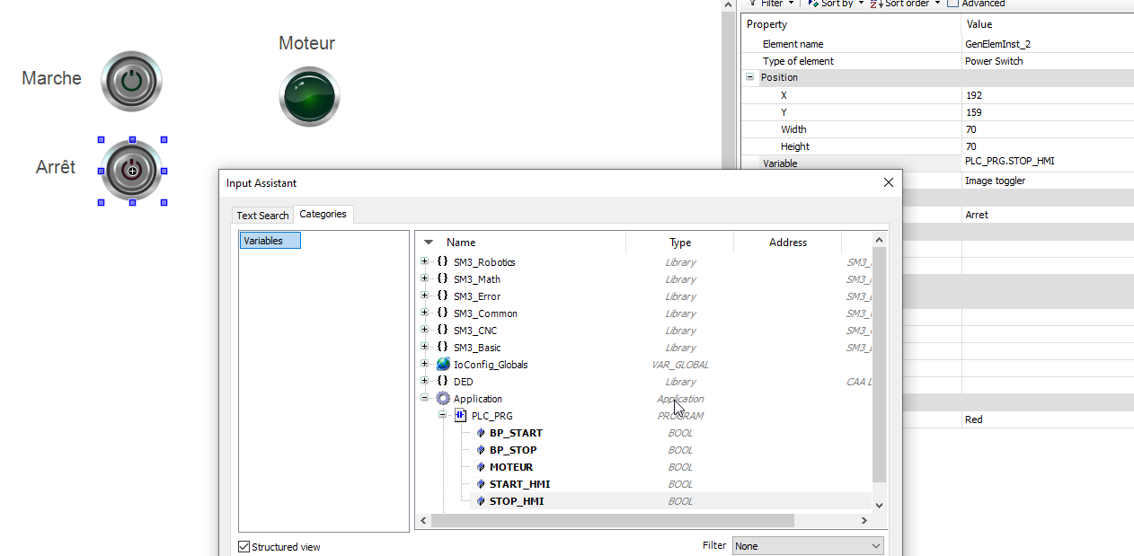Click the Sort by icon in properties toolbar
This screenshot has width=1134, height=556.
click(815, 4)
